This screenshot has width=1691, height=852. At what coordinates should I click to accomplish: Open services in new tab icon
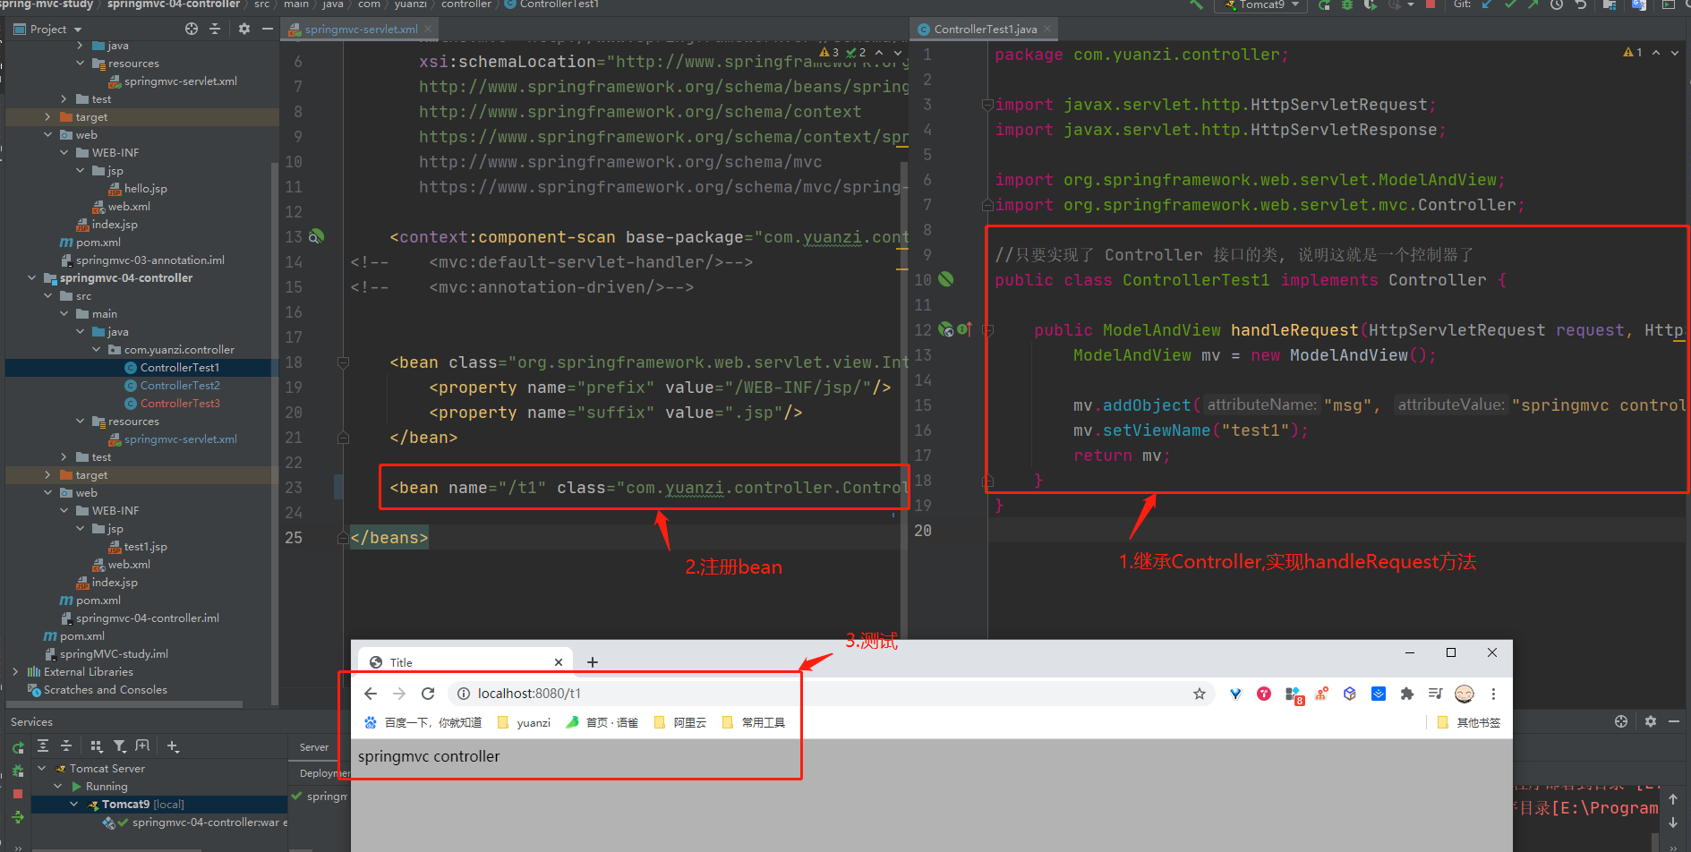coord(142,746)
